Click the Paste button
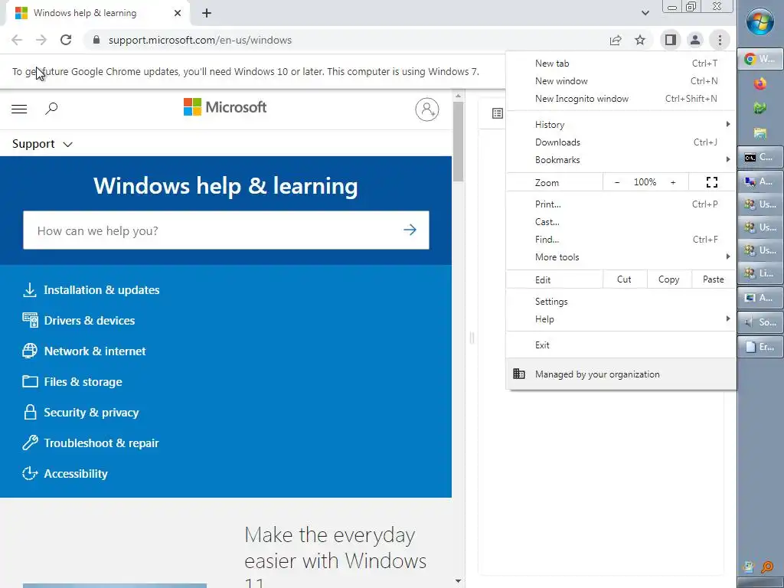This screenshot has width=784, height=588. (714, 279)
